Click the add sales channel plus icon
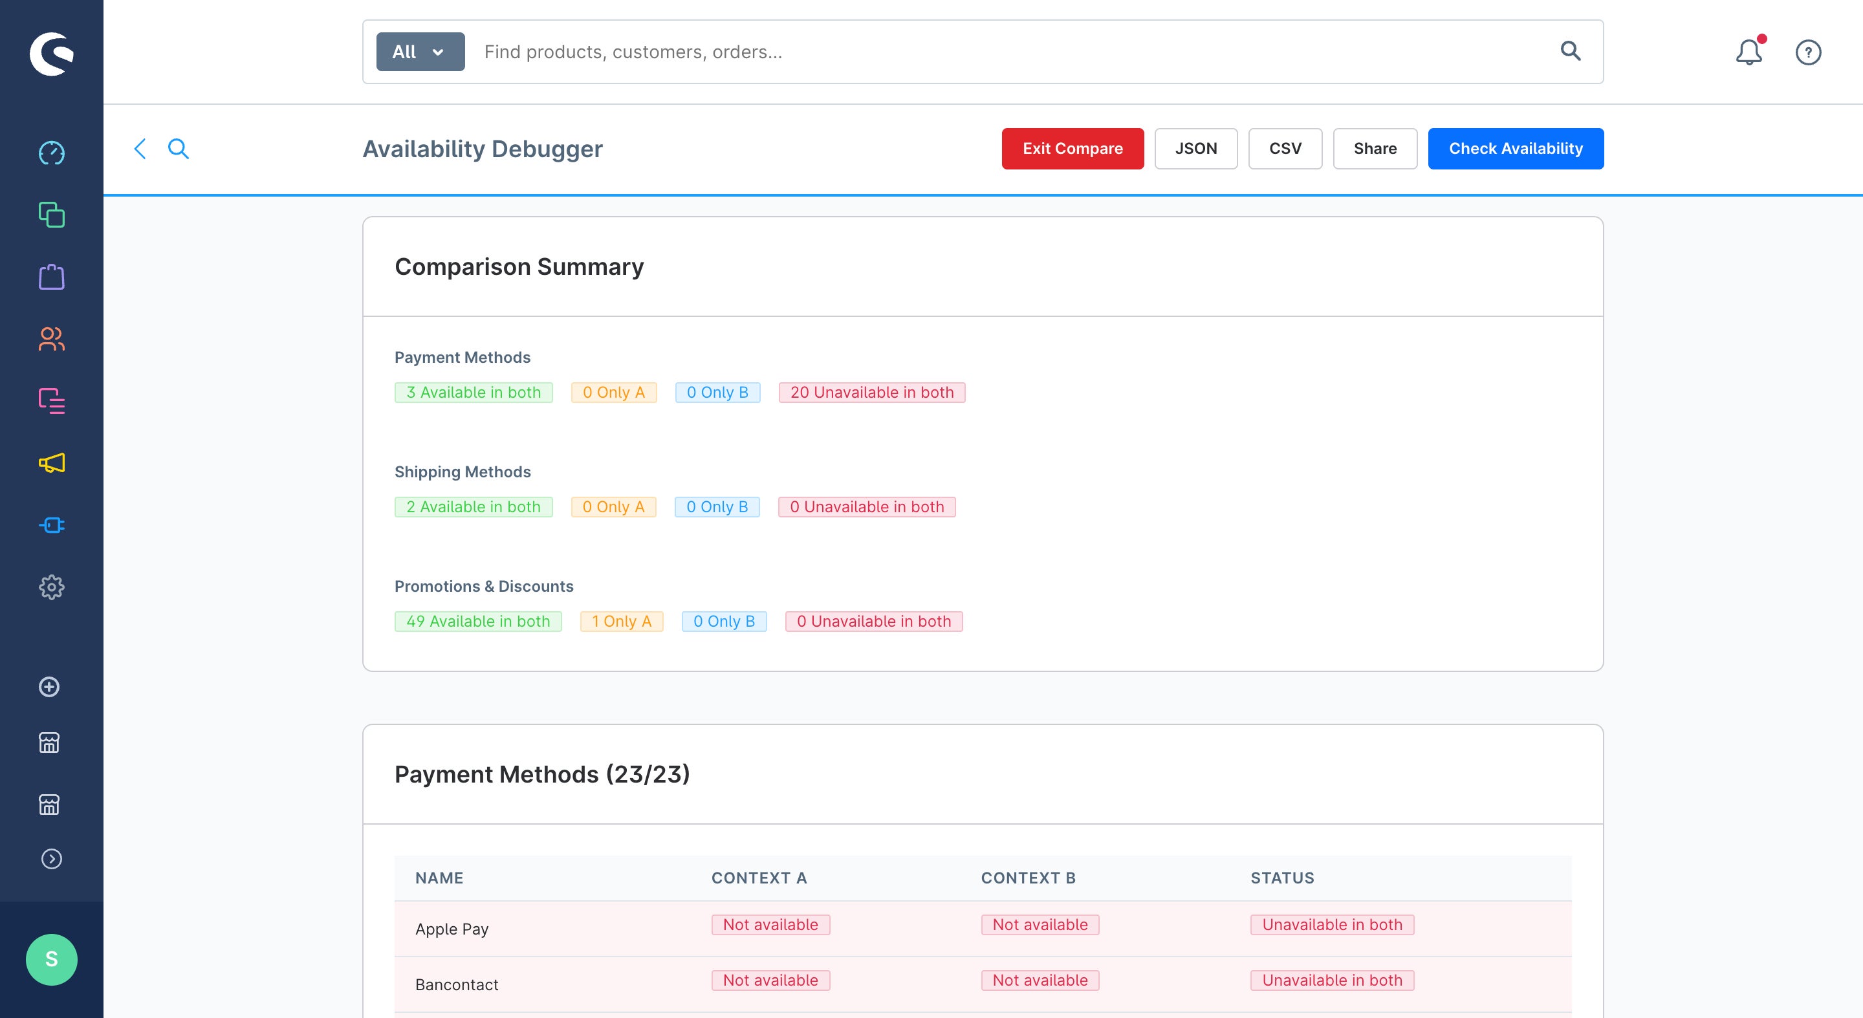The image size is (1863, 1018). [x=49, y=687]
